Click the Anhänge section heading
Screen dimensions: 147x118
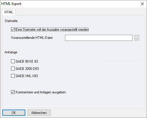click(x=11, y=52)
